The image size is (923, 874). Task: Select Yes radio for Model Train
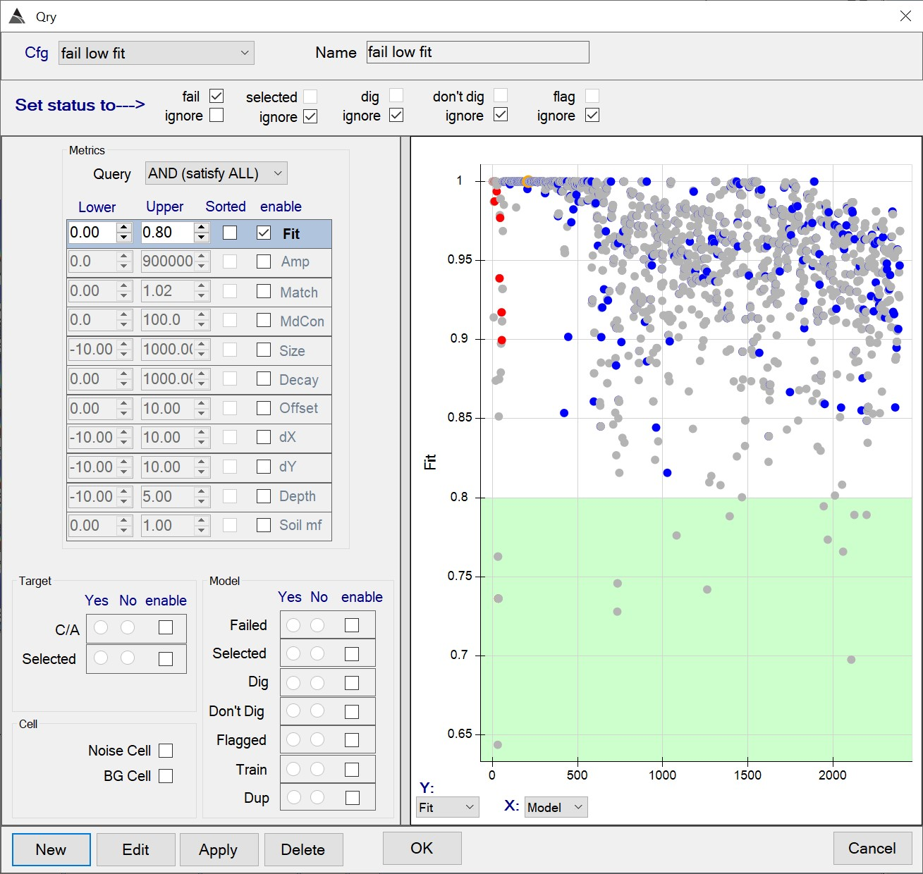[x=293, y=769]
